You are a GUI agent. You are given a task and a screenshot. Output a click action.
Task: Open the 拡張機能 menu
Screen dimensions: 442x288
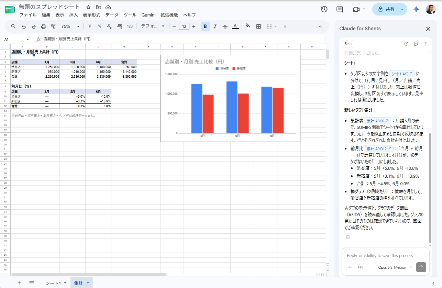(x=169, y=15)
